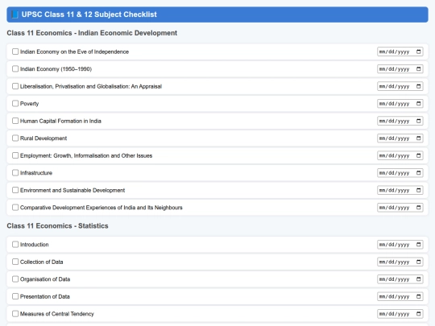Check Measures of Central Tendency checkbox
Image resolution: width=435 pixels, height=326 pixels.
tap(15, 314)
